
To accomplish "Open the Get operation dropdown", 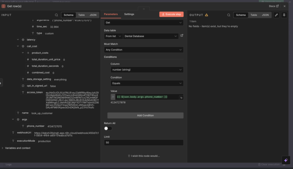I will click(144, 23).
